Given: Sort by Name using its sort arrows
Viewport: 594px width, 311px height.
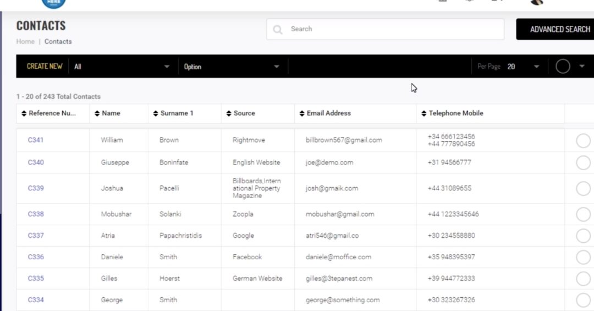Looking at the screenshot, I should 97,113.
